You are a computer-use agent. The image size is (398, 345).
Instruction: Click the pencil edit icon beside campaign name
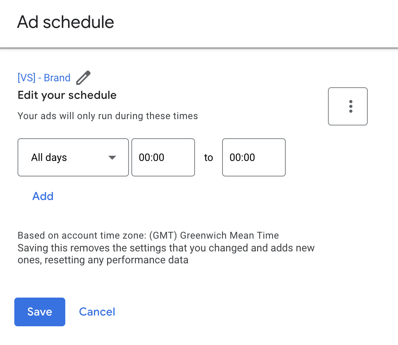[83, 78]
